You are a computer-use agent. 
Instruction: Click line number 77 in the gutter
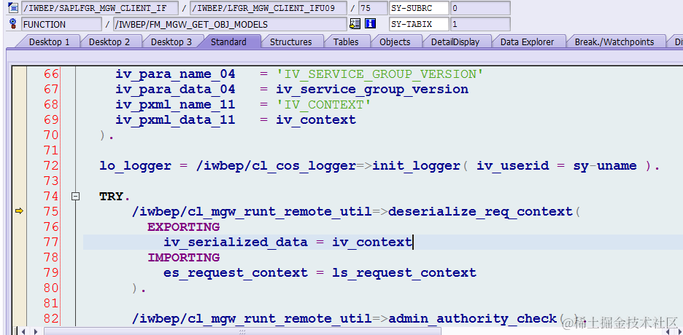[x=51, y=242]
